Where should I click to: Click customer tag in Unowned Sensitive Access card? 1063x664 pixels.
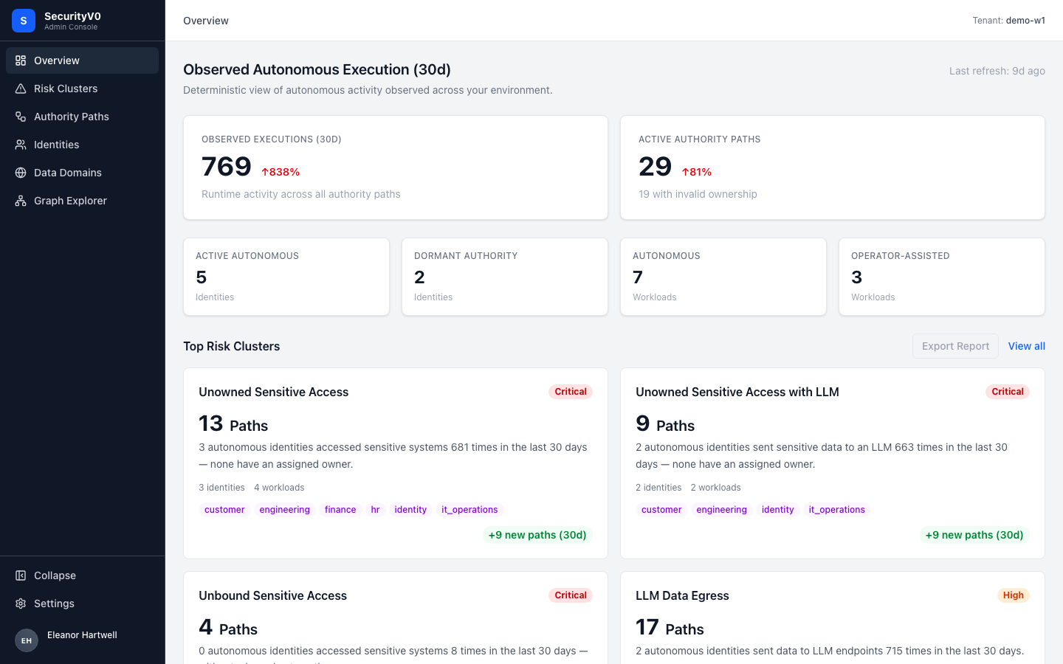click(x=224, y=510)
